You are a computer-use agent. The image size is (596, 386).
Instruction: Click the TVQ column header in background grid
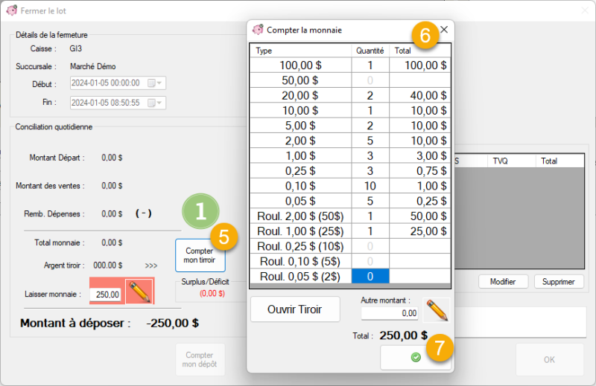[512, 161]
